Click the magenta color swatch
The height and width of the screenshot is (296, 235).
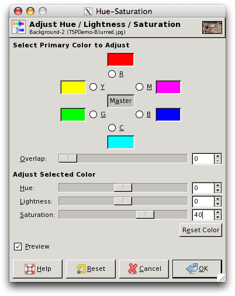coord(168,87)
